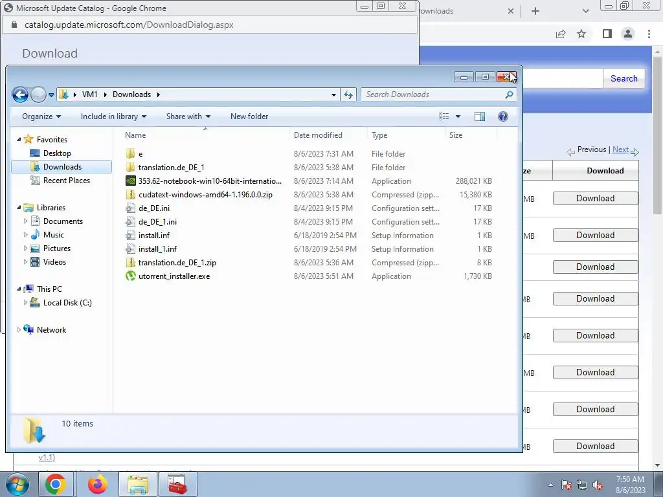Image resolution: width=663 pixels, height=497 pixels.
Task: Sort by Size column header
Action: (471, 135)
